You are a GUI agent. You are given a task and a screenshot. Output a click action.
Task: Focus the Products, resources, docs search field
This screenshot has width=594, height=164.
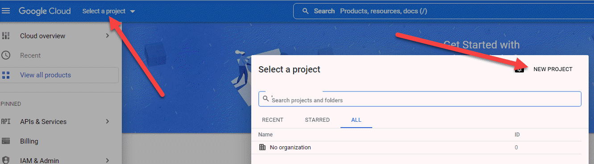point(443,11)
